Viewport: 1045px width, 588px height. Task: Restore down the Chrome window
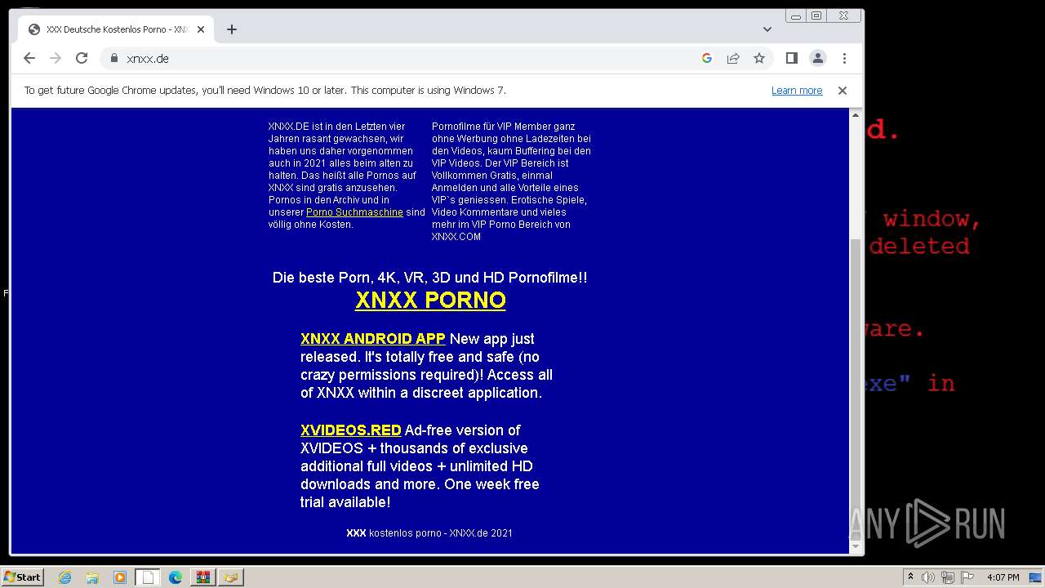pos(816,16)
